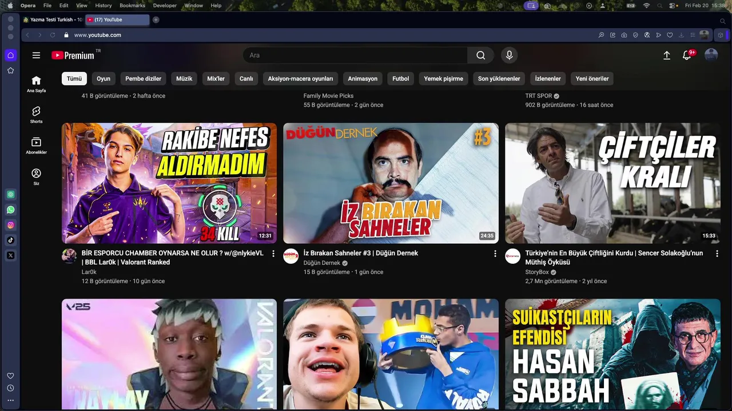732x411 pixels.
Task: Open Opera sidebar heart pinboards icon
Action: click(x=10, y=376)
